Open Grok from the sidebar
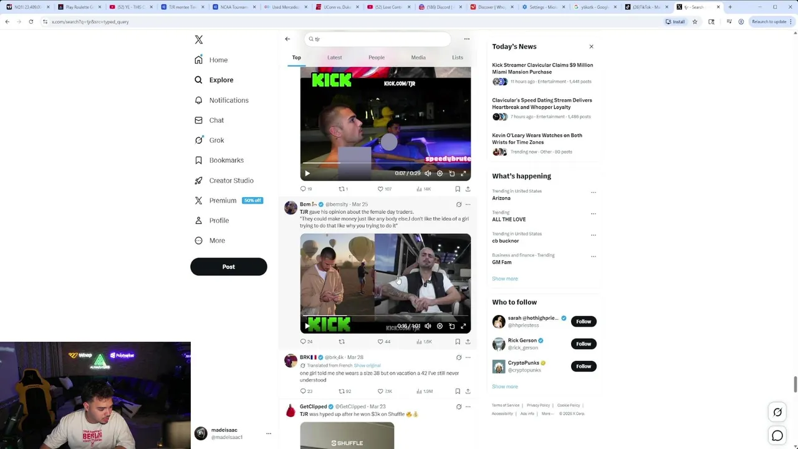Image resolution: width=798 pixels, height=449 pixels. 209,140
